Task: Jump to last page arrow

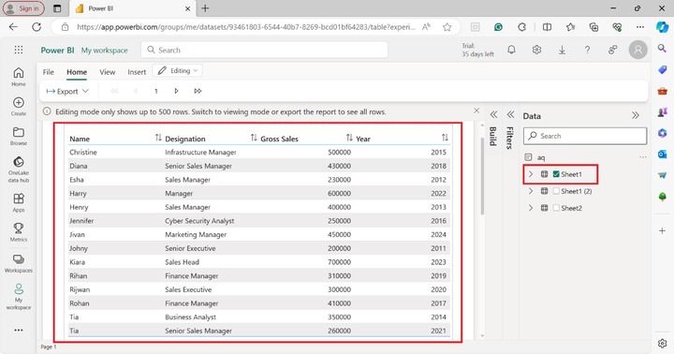Action: pos(198,91)
